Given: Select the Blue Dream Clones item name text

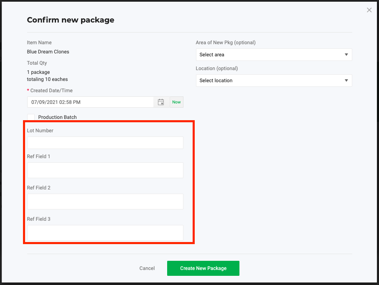Looking at the screenshot, I should point(48,52).
